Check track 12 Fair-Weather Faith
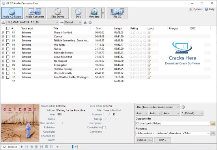The height and width of the screenshot is (150, 217). click(8, 77)
